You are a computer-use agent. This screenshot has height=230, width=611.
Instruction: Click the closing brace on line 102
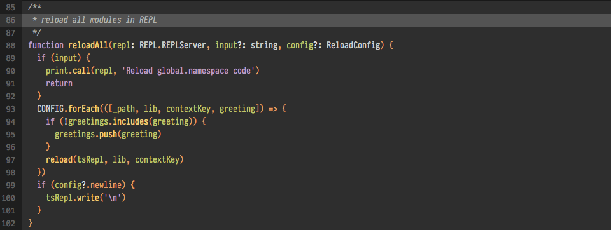(31, 223)
